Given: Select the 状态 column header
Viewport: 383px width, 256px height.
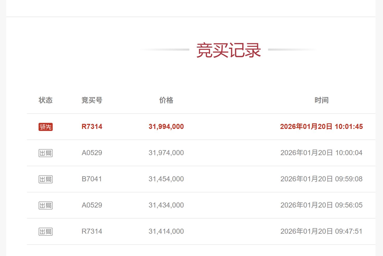Looking at the screenshot, I should tap(46, 100).
